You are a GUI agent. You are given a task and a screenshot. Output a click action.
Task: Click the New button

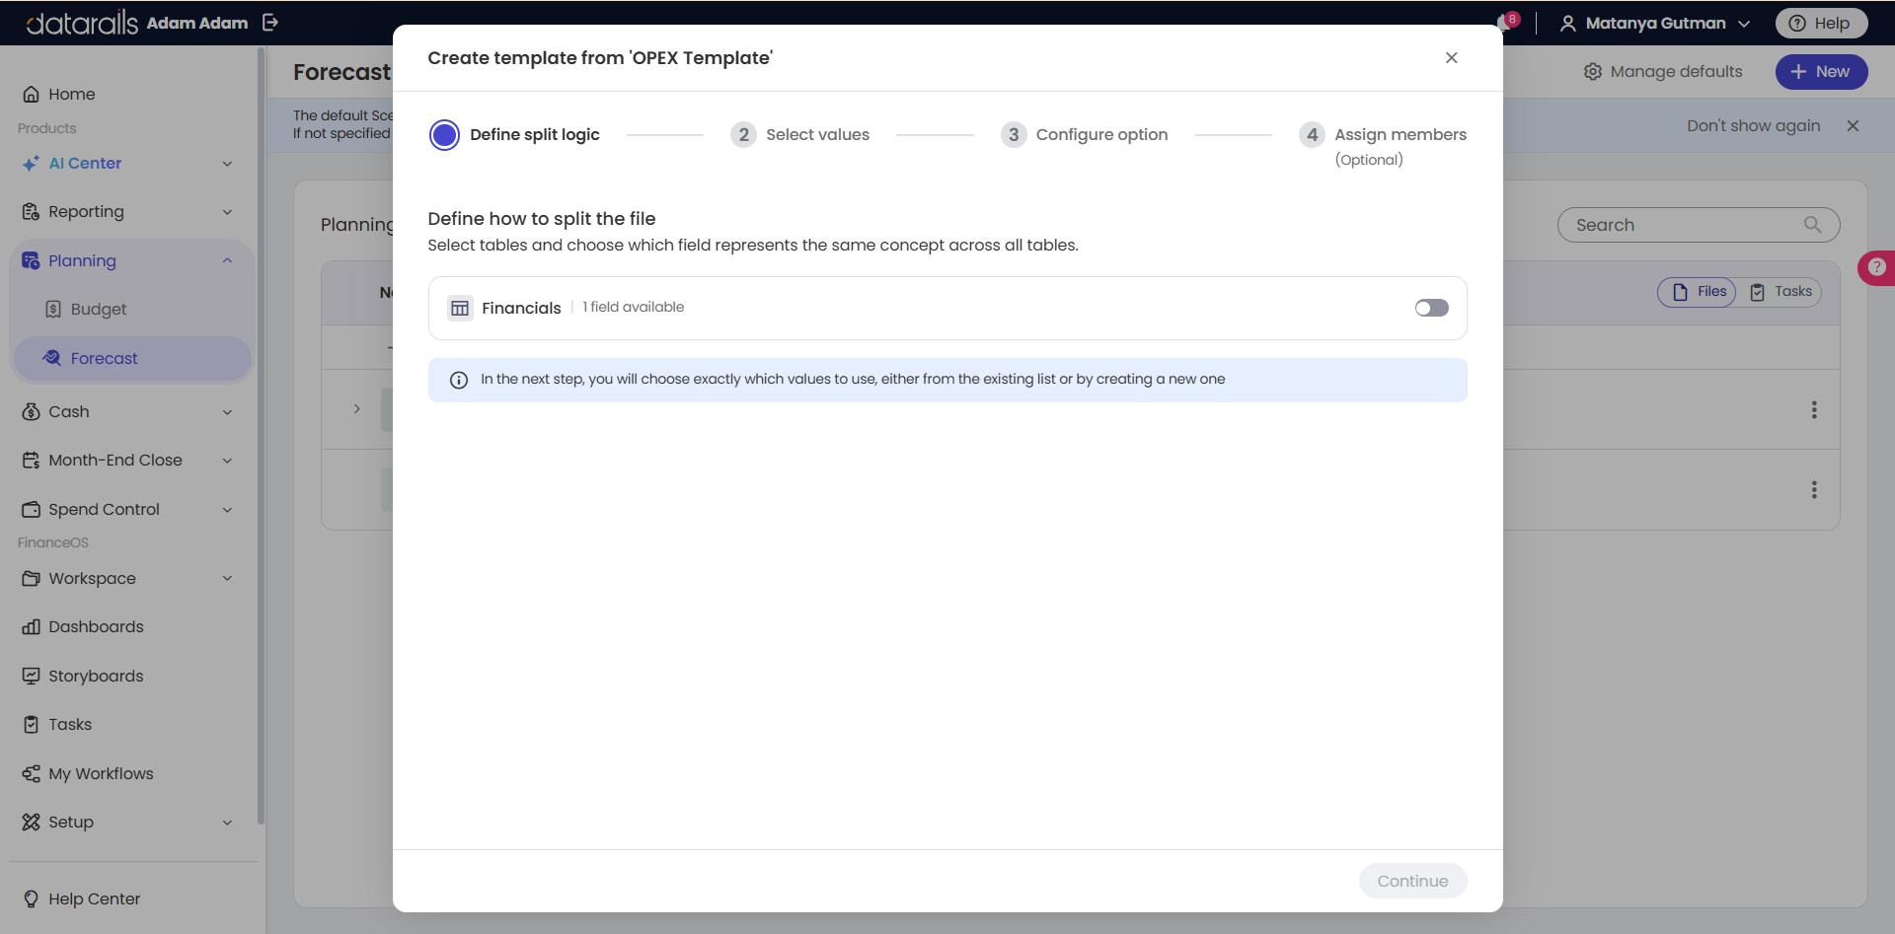click(1821, 72)
